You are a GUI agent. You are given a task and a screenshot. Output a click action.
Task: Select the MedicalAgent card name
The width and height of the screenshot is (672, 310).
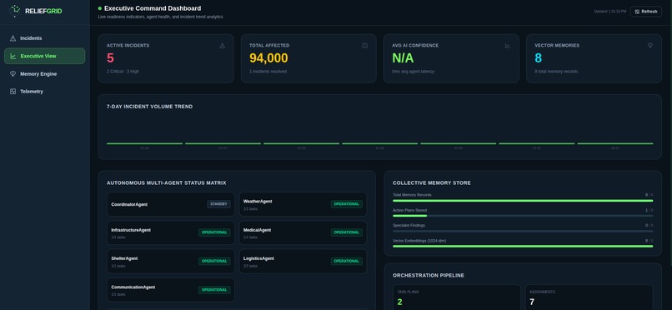257,230
